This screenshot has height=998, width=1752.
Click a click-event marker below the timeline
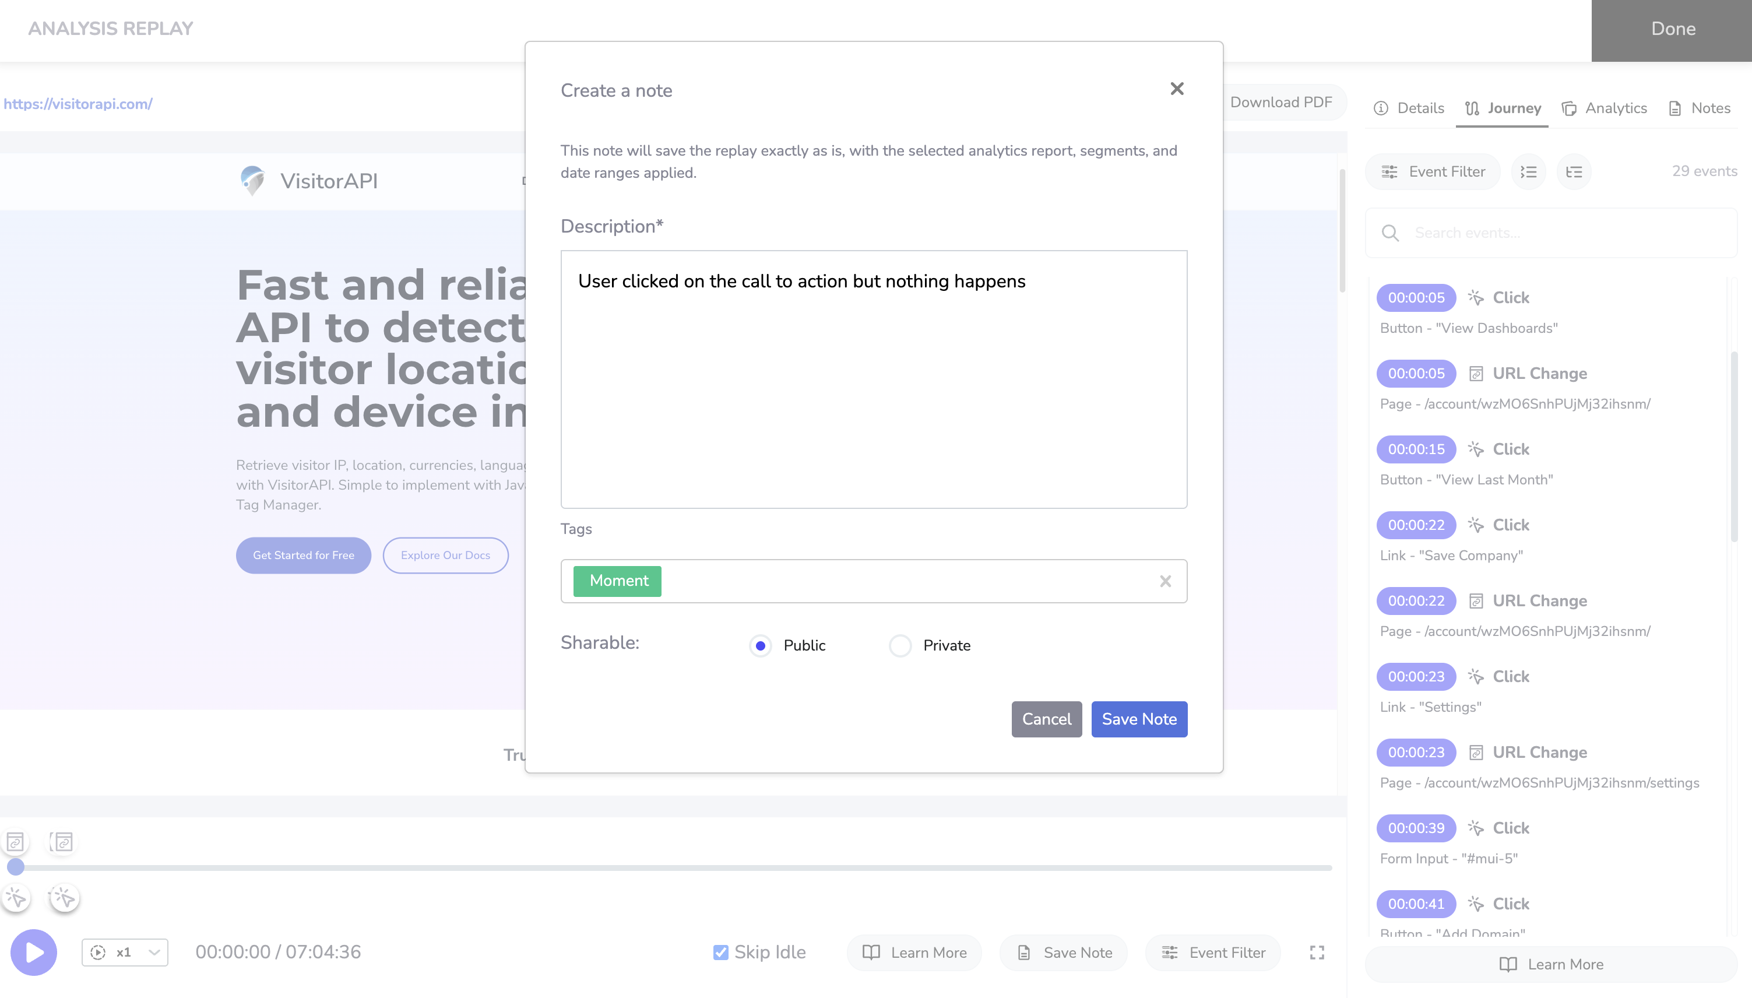coord(15,898)
